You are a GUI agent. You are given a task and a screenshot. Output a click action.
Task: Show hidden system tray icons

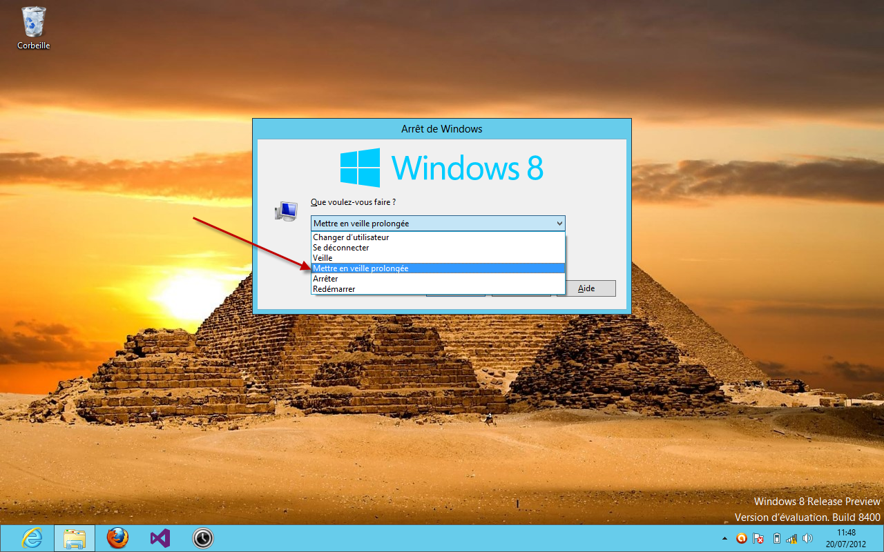point(724,538)
